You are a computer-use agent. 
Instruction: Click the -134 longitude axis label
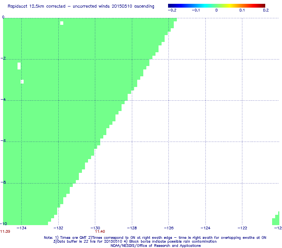coord(22,228)
